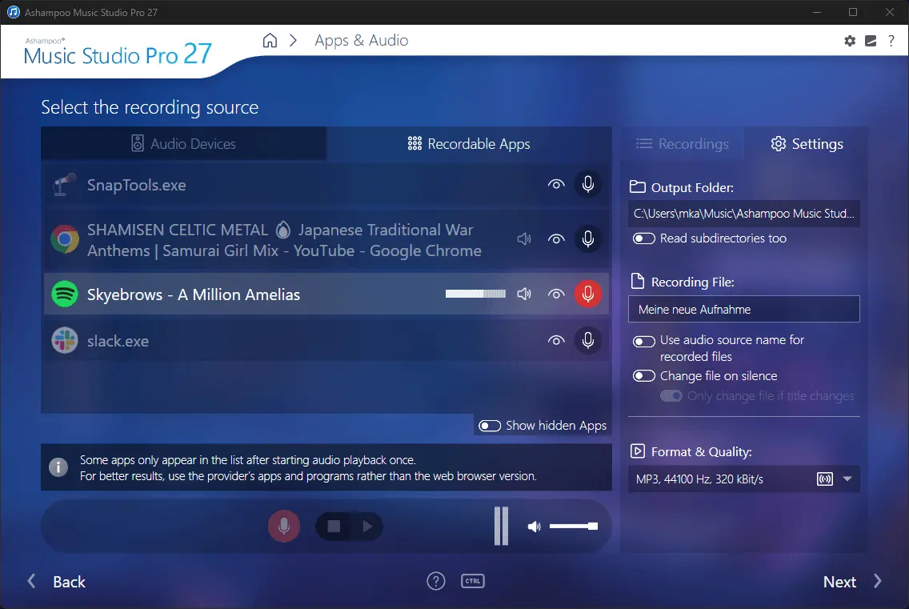Mute the Google Chrome source speaker
This screenshot has width=909, height=609.
click(524, 239)
